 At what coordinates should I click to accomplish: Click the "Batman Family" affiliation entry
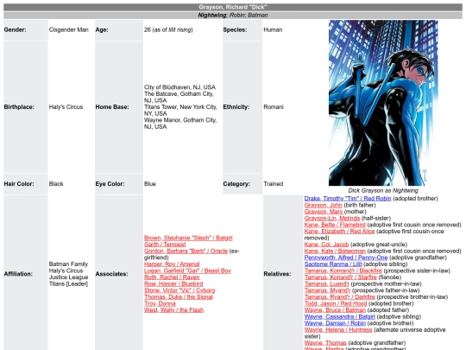[68, 264]
